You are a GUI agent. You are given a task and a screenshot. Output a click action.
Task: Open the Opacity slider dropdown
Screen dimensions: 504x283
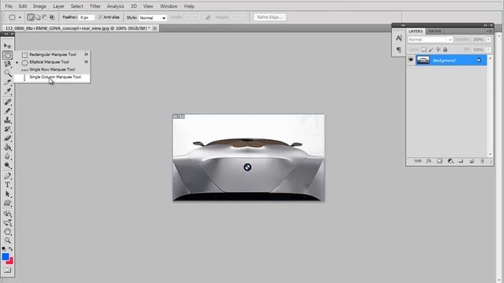[x=488, y=39]
